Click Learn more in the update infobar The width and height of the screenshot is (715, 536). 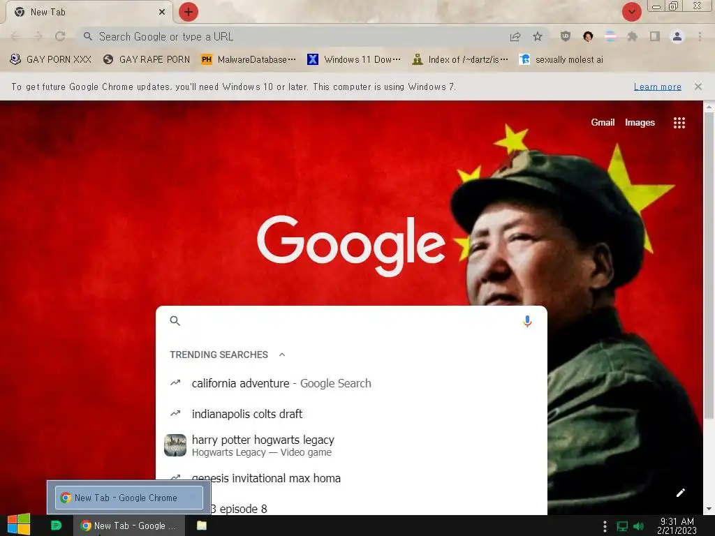tap(658, 87)
